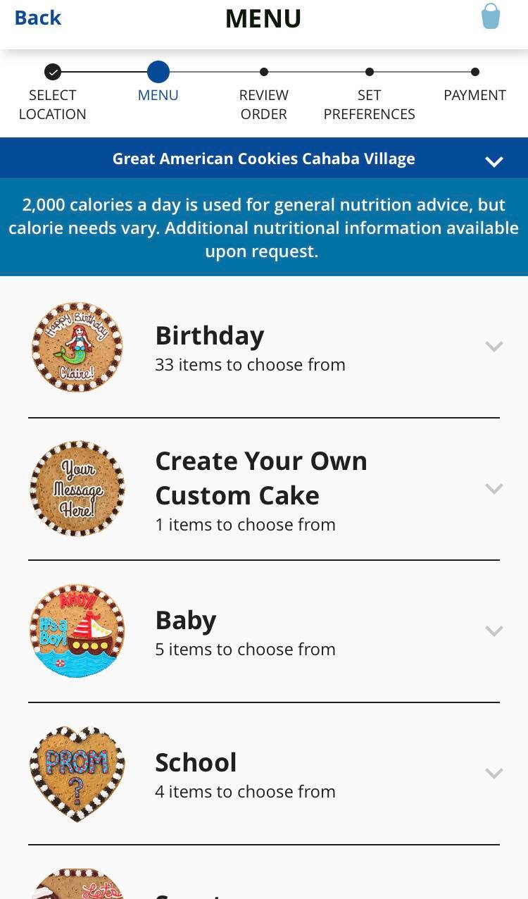This screenshot has width=528, height=899.
Task: Click the Select Location checkmark step
Action: coord(53,72)
